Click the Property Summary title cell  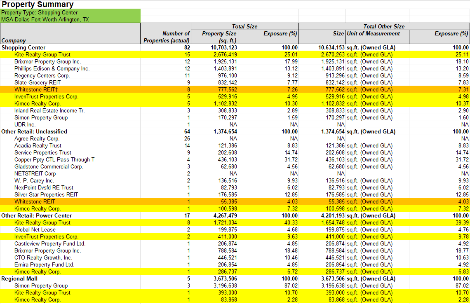click(38, 5)
